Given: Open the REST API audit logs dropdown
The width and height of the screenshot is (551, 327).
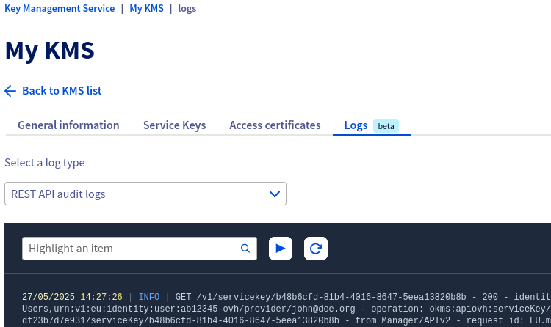Looking at the screenshot, I should tap(145, 194).
